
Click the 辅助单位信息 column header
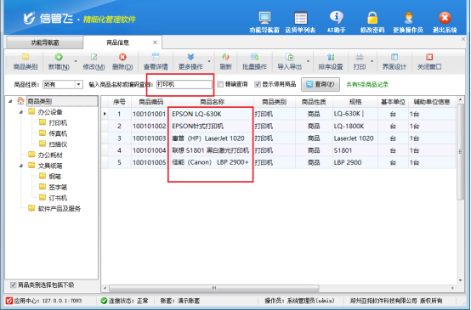click(432, 102)
